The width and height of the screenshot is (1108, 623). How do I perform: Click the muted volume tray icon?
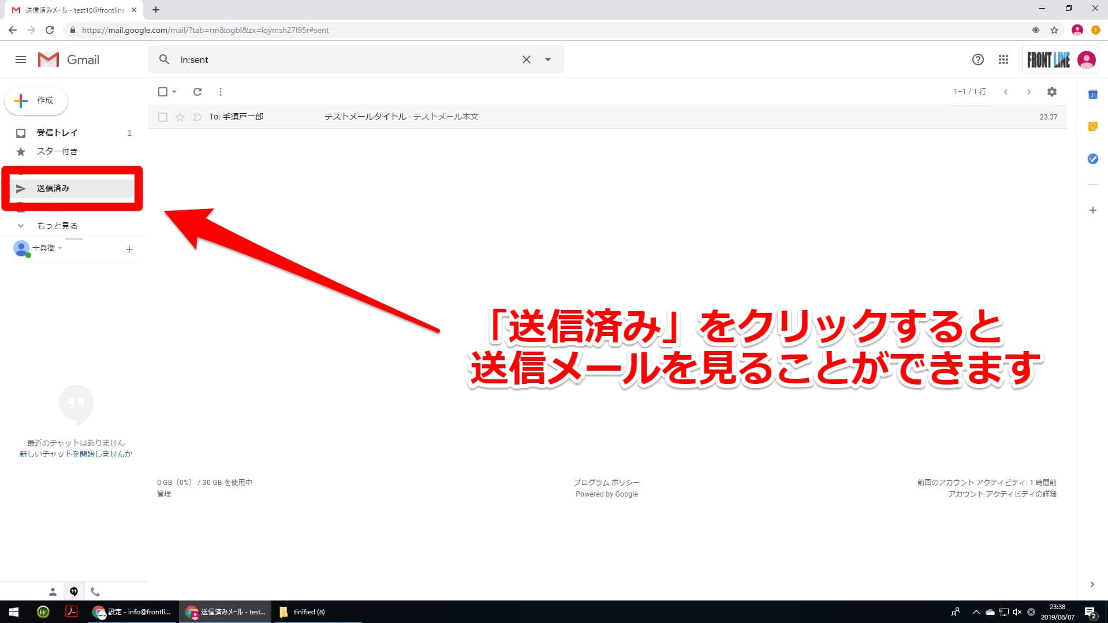pyautogui.click(x=1017, y=612)
